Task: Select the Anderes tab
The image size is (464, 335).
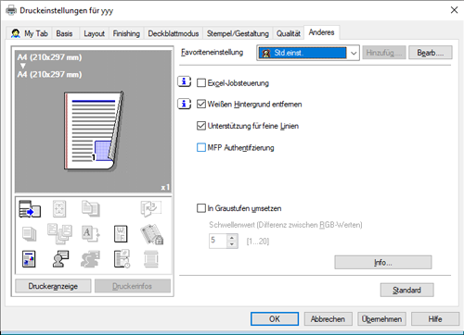Action: point(322,32)
